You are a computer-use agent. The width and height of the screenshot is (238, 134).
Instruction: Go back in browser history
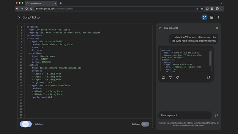pyautogui.click(x=17, y=9)
